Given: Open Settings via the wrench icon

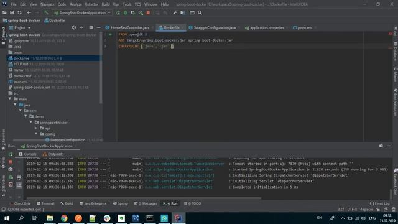Looking at the screenshot, I should [x=175, y=12].
